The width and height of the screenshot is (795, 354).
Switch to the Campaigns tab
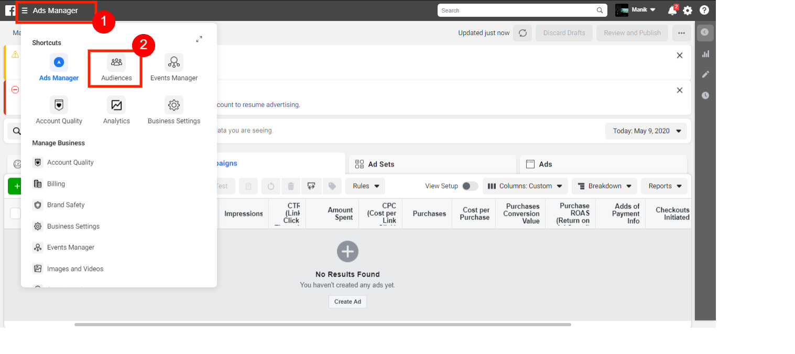[281, 163]
